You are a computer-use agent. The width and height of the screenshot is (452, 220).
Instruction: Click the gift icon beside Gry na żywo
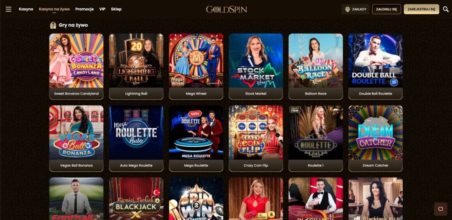tap(53, 25)
